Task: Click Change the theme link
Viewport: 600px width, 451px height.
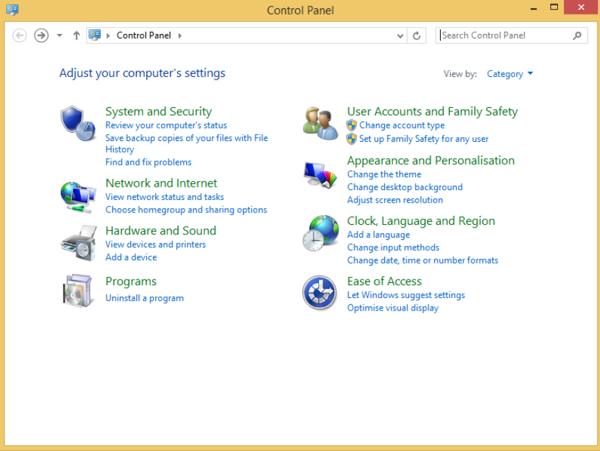Action: [384, 174]
